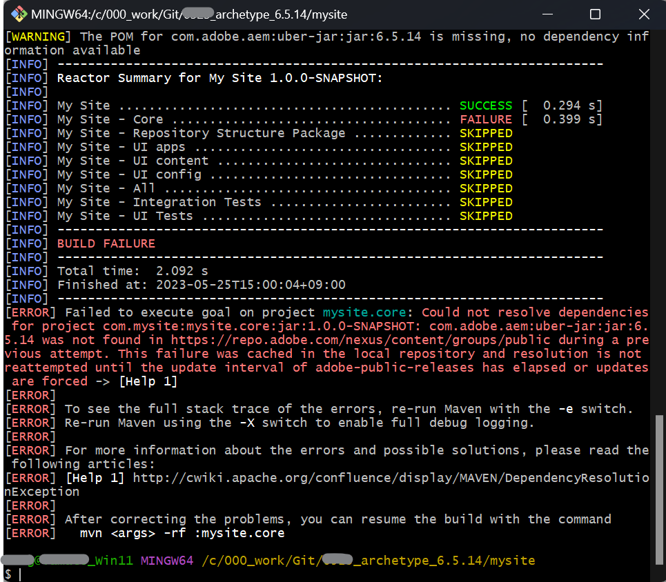Click the red FAILURE status for Core
This screenshot has height=582, width=666.
[486, 119]
